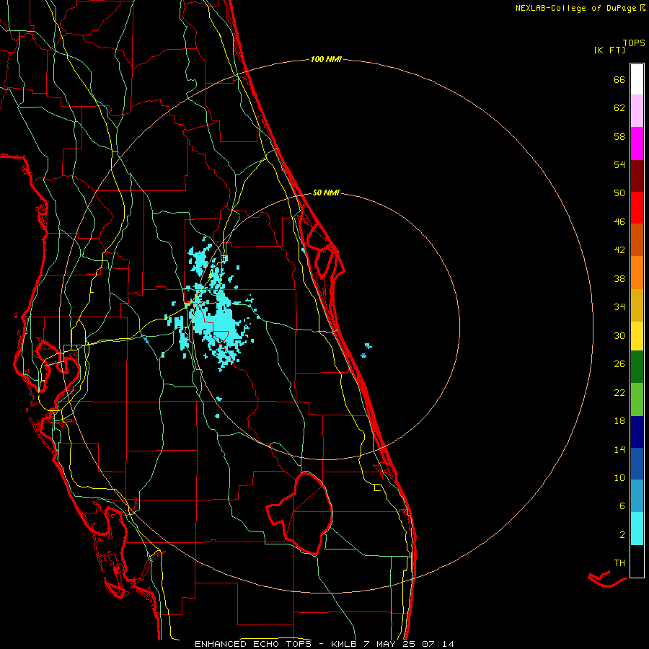Click the 'KMLB' radar site identifier

(345, 644)
